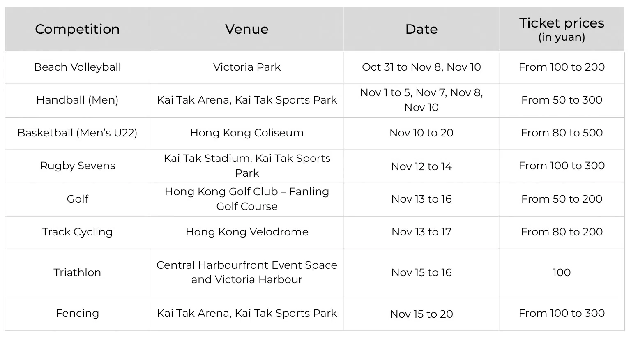This screenshot has width=631, height=339.
Task: Select the Hong Kong Coliseum cell
Action: pyautogui.click(x=246, y=133)
